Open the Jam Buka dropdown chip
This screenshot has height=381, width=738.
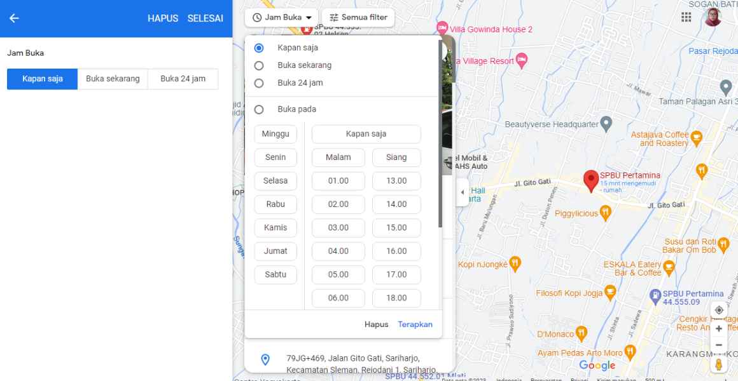pyautogui.click(x=281, y=17)
